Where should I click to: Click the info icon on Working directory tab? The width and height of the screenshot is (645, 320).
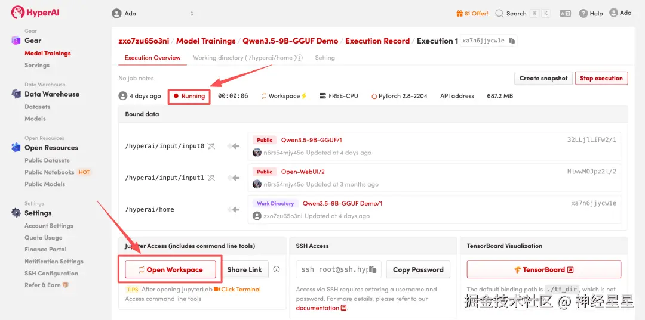click(x=299, y=58)
